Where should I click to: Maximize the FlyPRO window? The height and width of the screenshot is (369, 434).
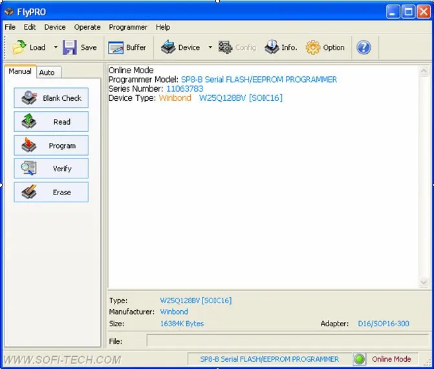tap(408, 12)
